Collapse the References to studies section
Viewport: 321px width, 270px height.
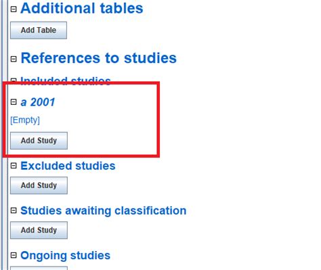point(14,59)
